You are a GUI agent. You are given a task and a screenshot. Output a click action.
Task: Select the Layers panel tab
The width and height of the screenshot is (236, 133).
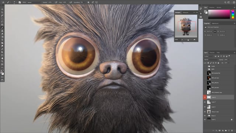[x=206, y=52]
